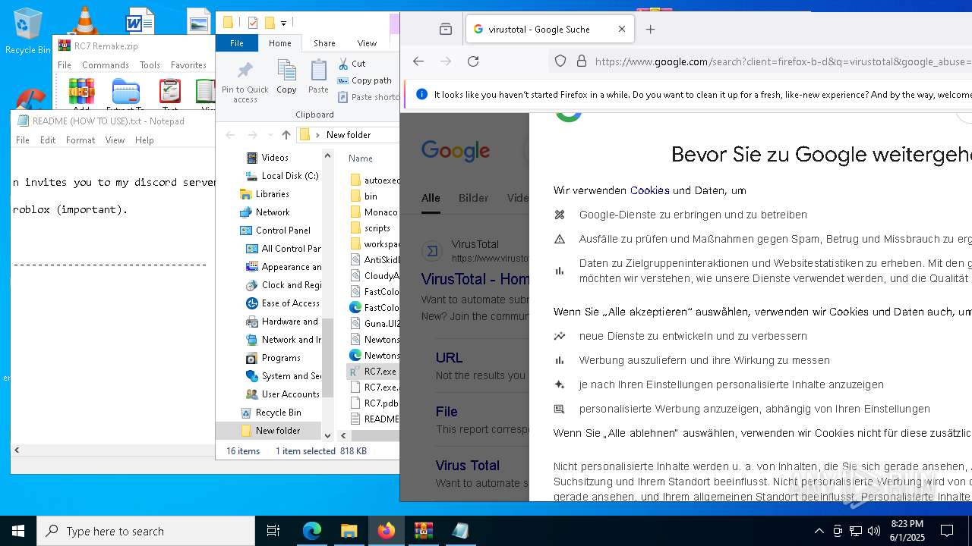Click the Firefox address bar URL
Screen dimensions: 972x546
point(782,61)
